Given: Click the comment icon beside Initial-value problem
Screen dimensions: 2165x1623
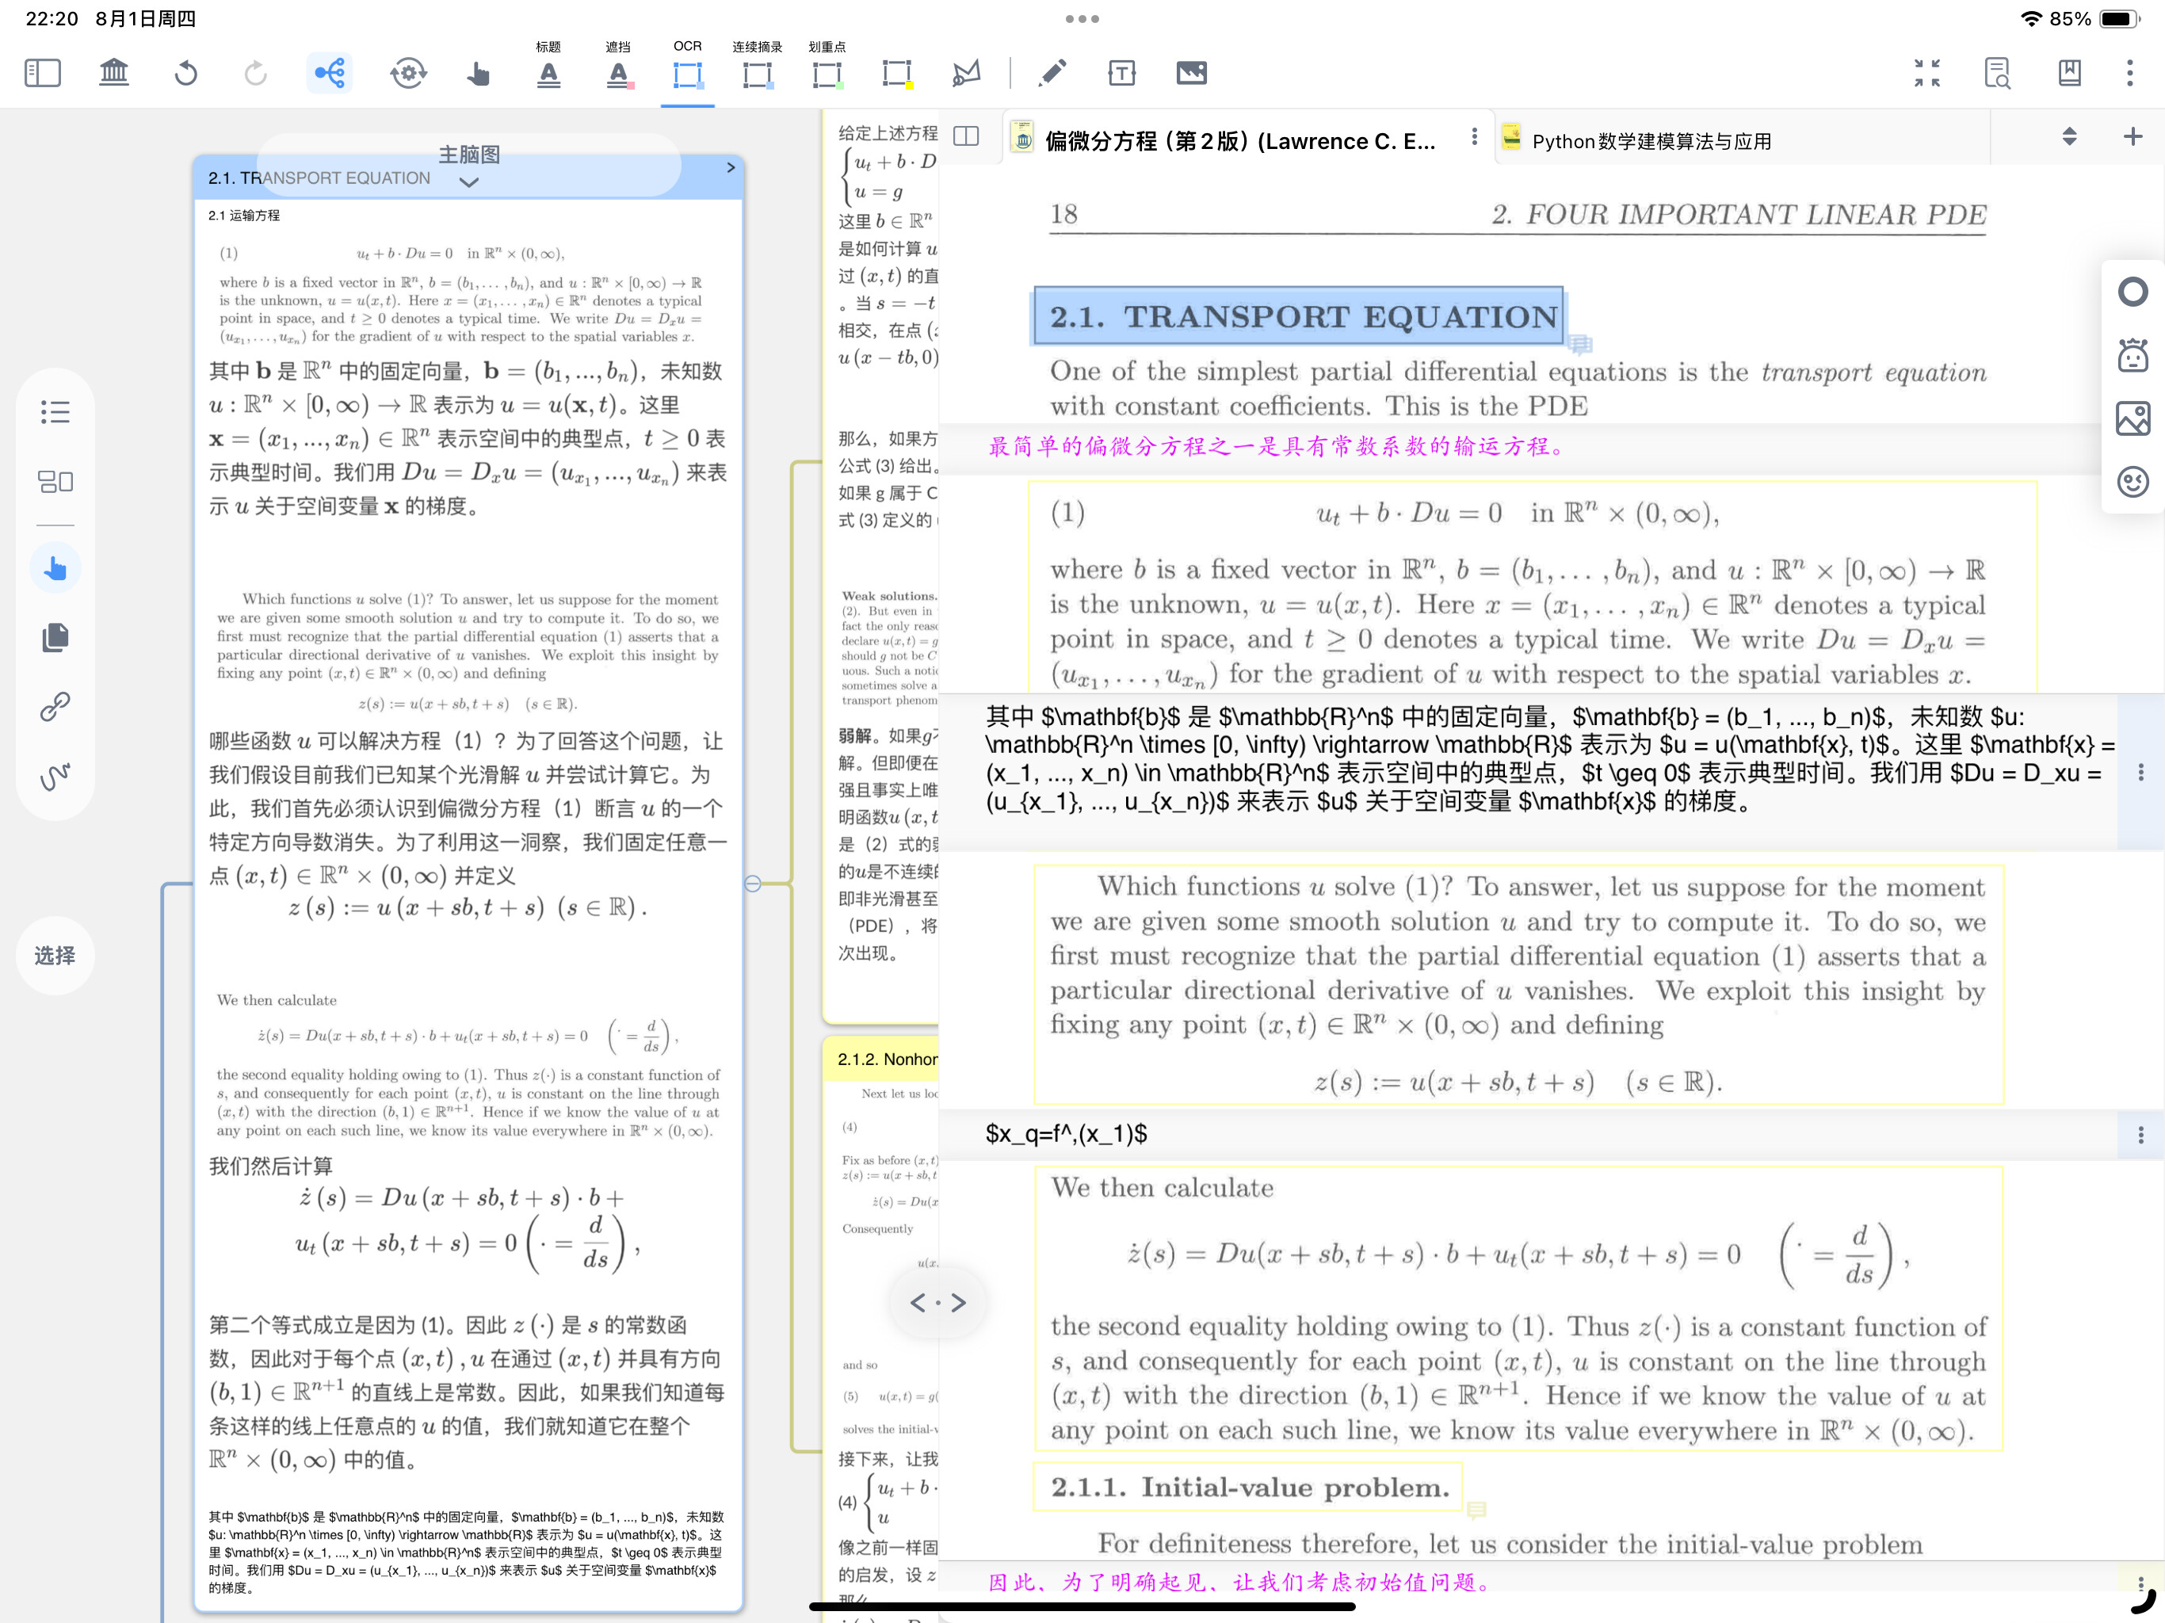Looking at the screenshot, I should click(1477, 1510).
